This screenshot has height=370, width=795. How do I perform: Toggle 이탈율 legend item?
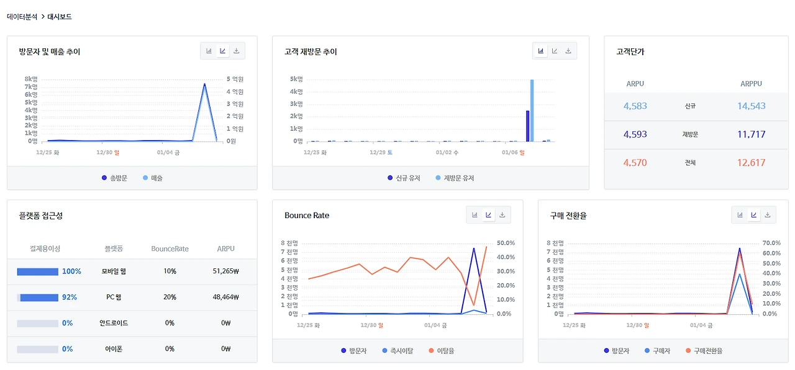point(442,351)
